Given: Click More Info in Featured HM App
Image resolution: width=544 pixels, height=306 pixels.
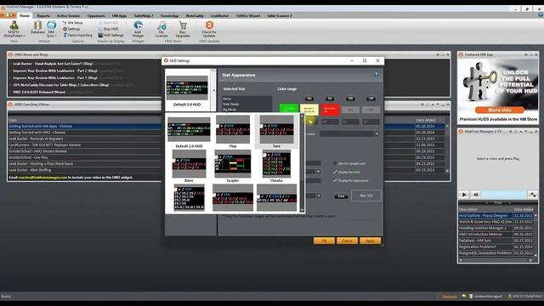Looking at the screenshot, I should coord(499,110).
